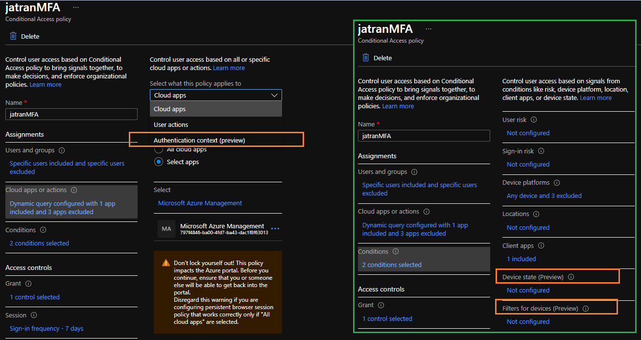Click the info icon next to Sign-in risk
This screenshot has width=641, height=340.
coord(541,151)
